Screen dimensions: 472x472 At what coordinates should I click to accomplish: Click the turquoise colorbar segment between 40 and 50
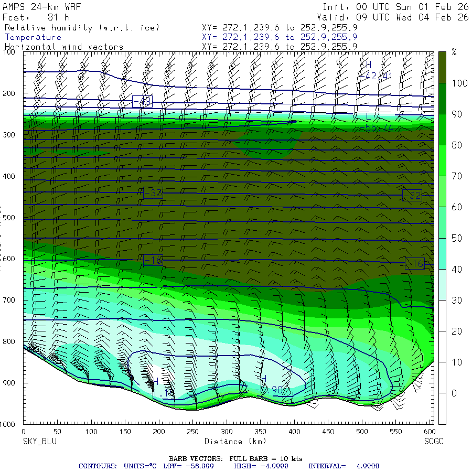[442, 253]
